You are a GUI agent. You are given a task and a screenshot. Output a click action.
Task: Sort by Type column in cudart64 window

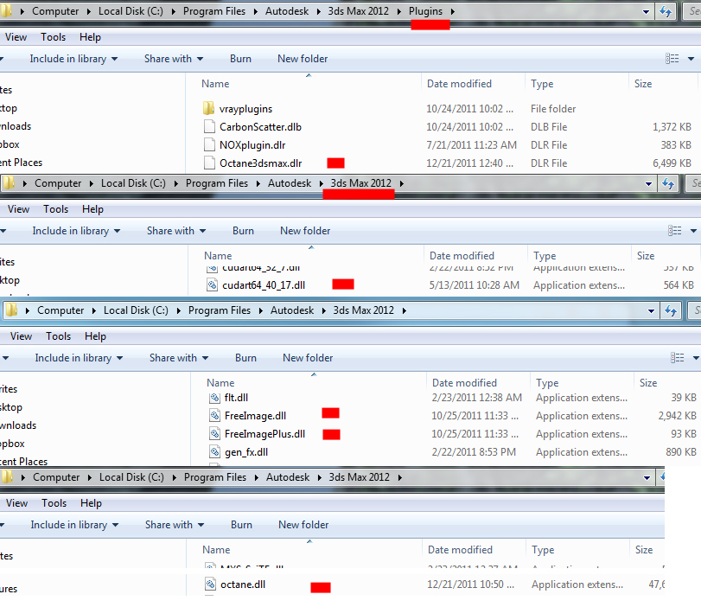[545, 256]
